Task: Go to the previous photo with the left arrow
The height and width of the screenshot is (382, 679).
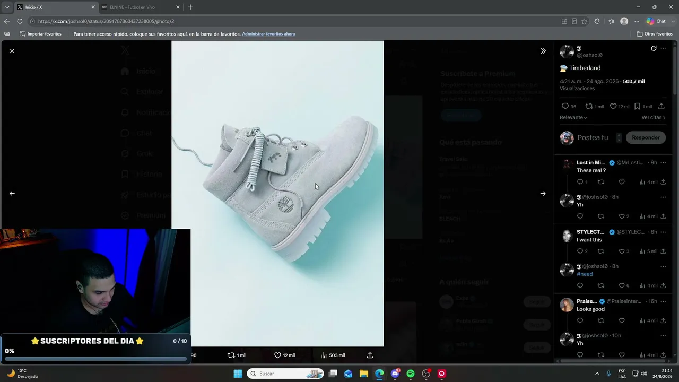Action: point(12,194)
